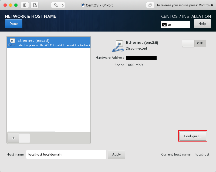This screenshot has height=172, width=216.
Task: Click the CentOS 7 64-bit document icon
Action: coord(83,5)
